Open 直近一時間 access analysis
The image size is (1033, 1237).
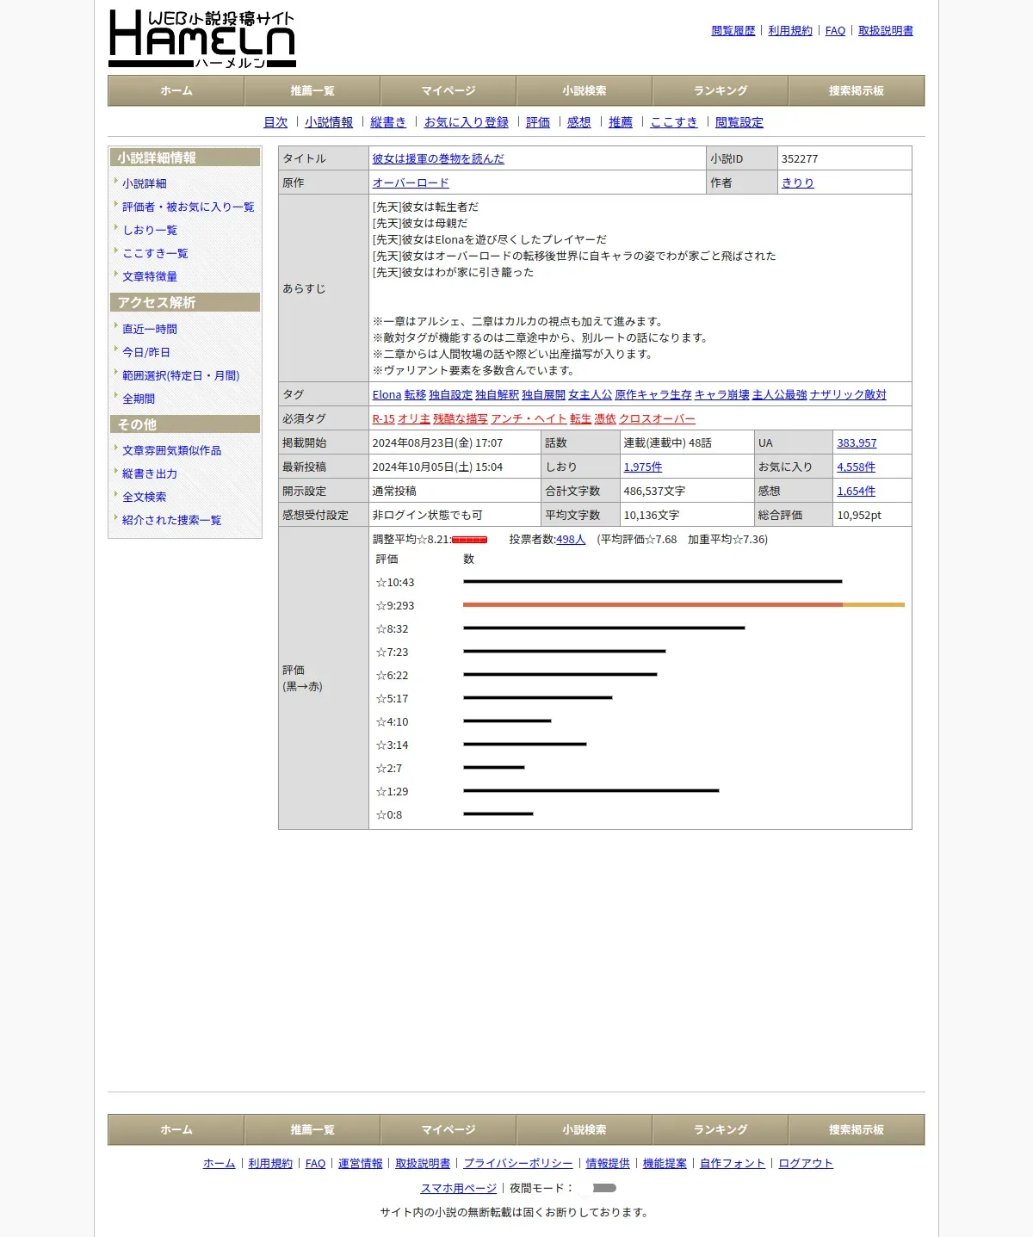pos(150,329)
